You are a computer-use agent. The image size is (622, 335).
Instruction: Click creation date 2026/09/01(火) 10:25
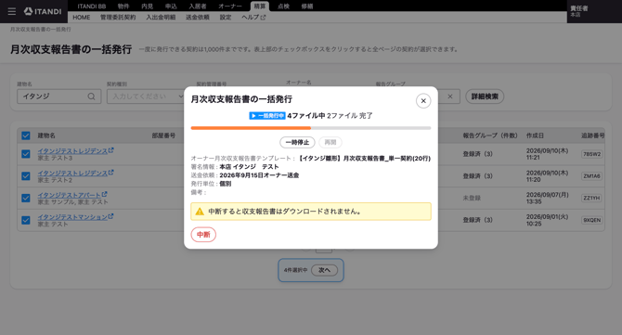[x=547, y=221]
